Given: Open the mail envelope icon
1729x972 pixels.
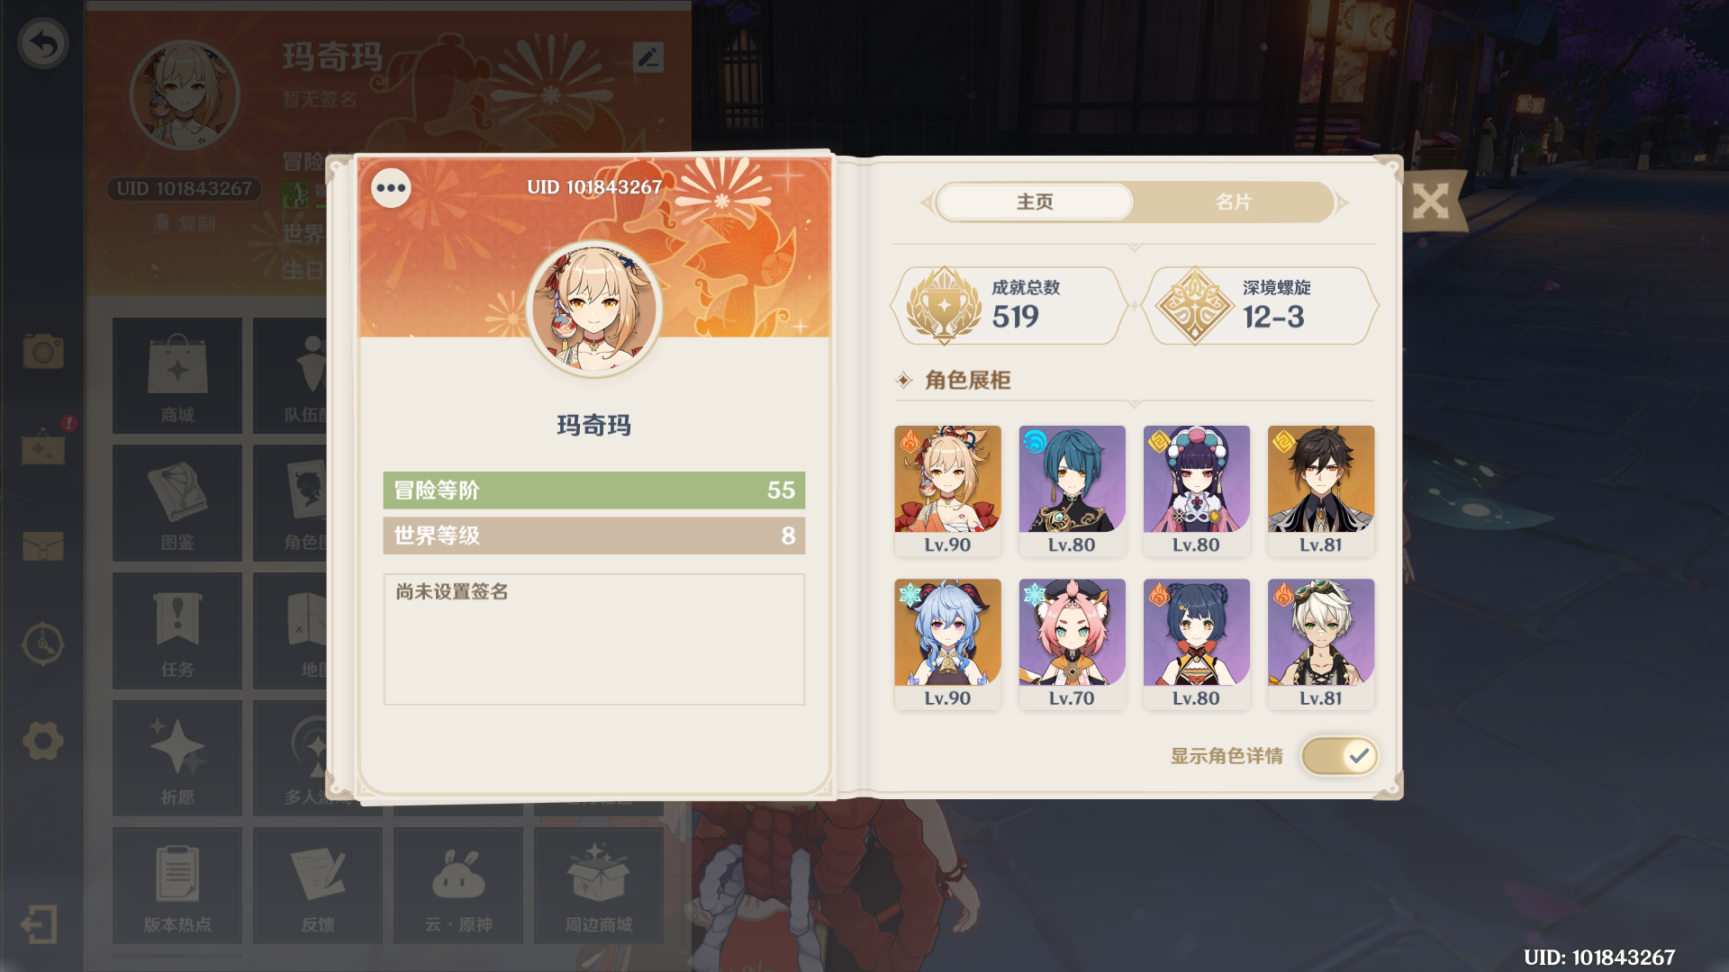Looking at the screenshot, I should tap(43, 545).
